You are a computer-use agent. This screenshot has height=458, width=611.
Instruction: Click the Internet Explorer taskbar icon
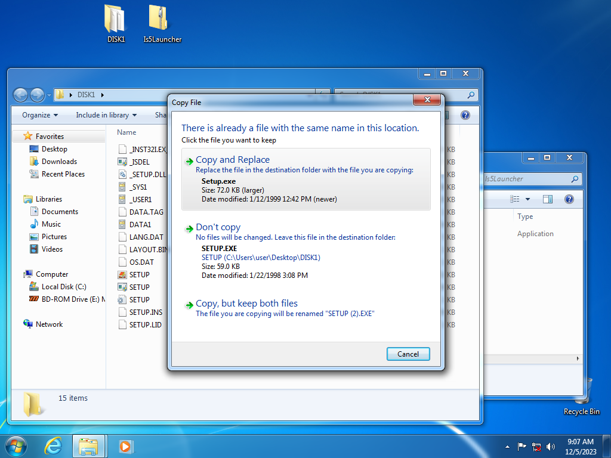53,445
